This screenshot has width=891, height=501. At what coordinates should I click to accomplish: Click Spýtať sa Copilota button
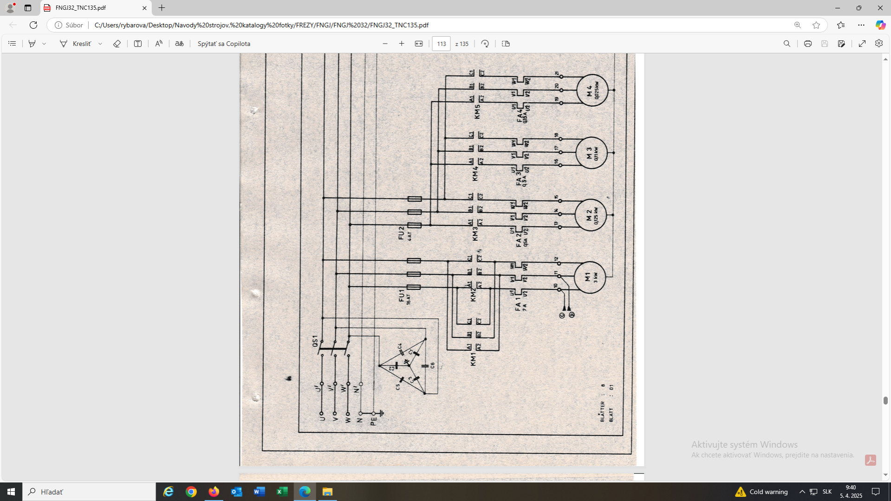224,44
